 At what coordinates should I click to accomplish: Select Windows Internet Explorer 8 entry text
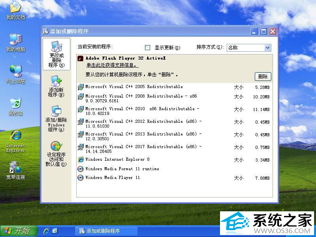(117, 160)
